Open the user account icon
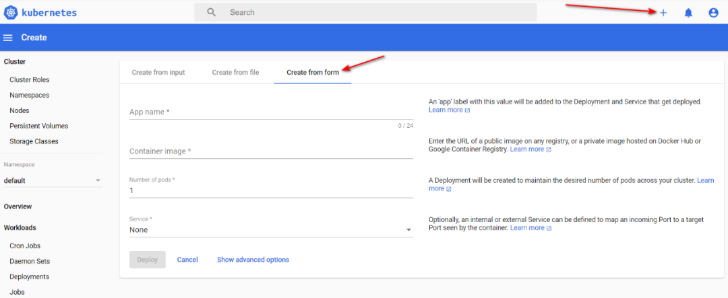This screenshot has width=728, height=298. [x=713, y=13]
